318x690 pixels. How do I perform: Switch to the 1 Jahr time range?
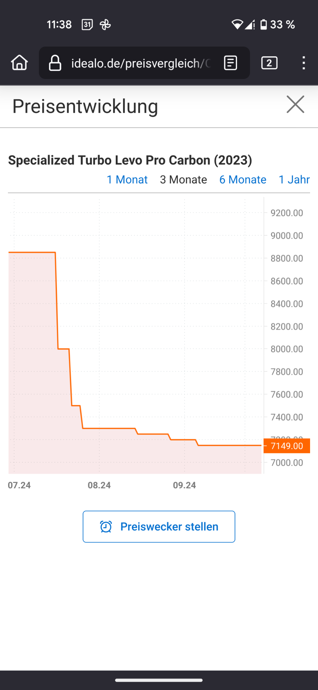point(294,180)
